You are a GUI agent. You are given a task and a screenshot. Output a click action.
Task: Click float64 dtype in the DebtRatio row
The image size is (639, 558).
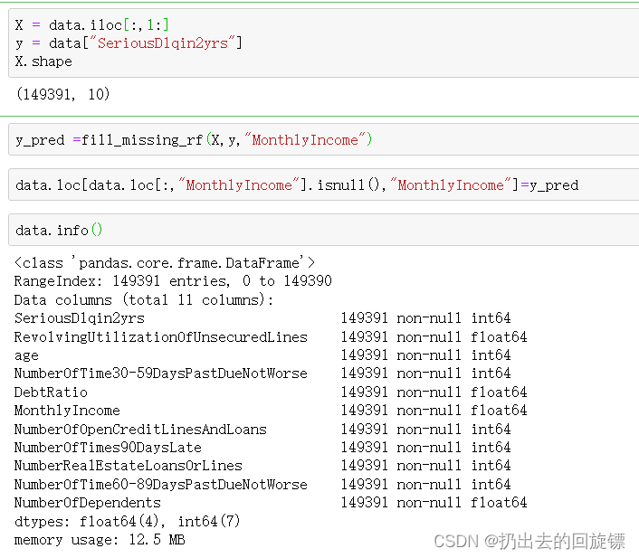(x=499, y=392)
